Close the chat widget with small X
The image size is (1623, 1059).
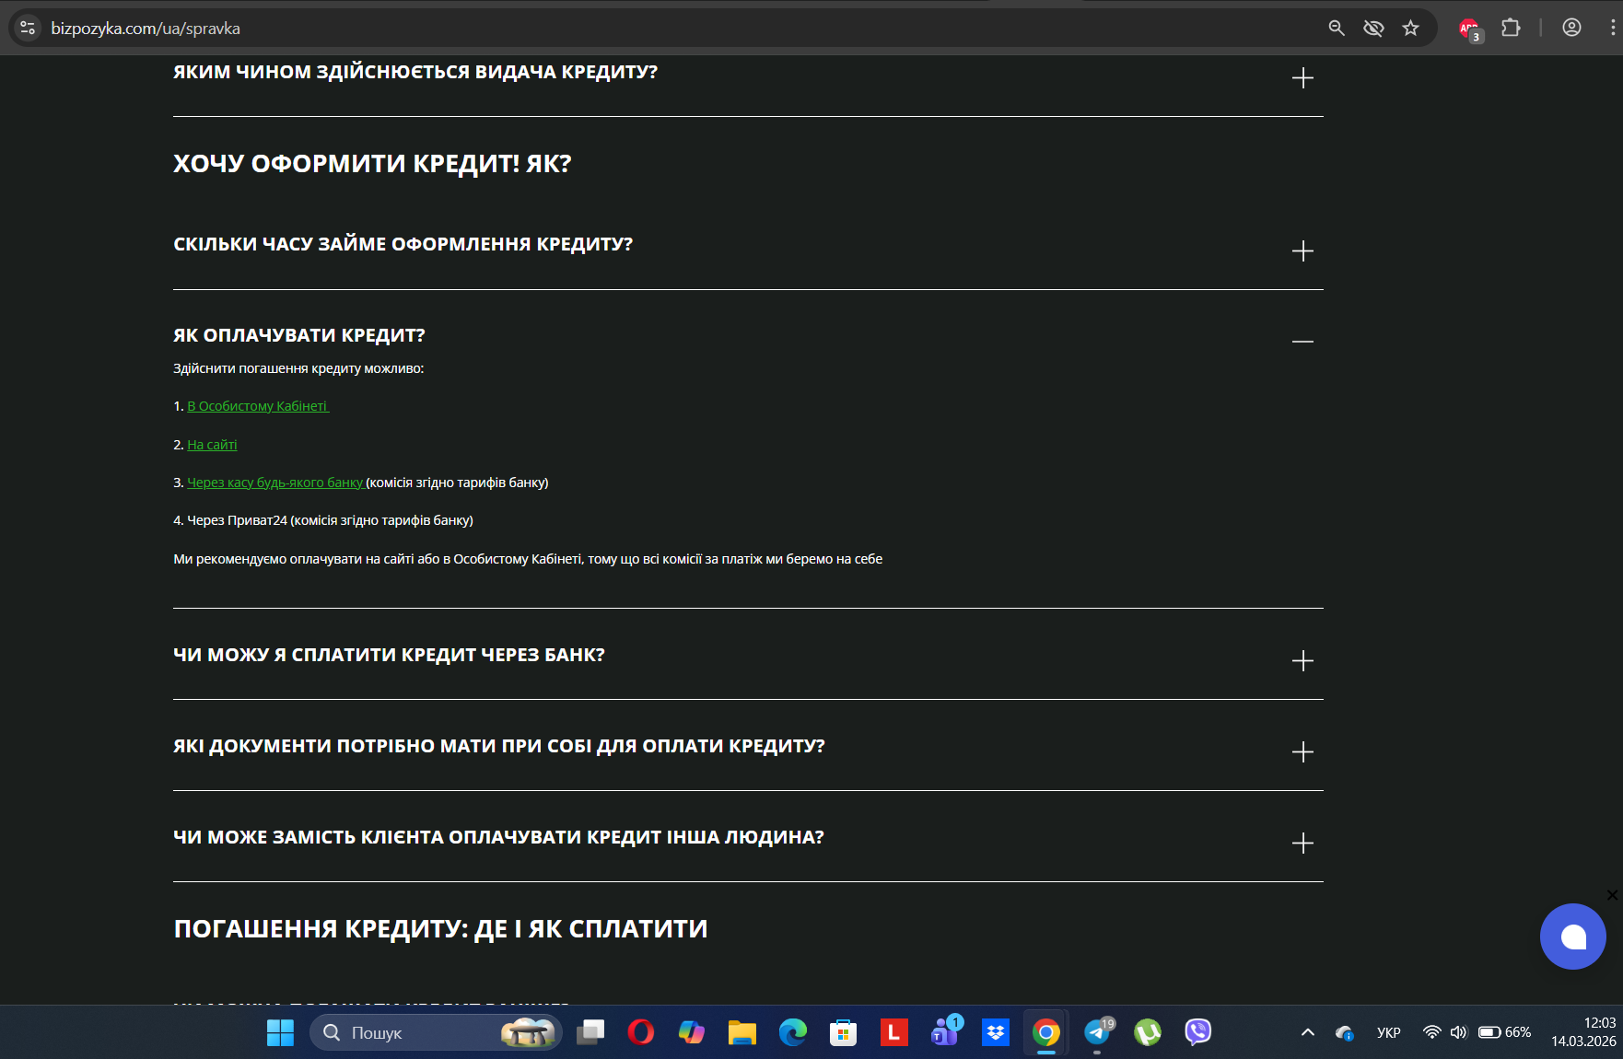point(1612,895)
